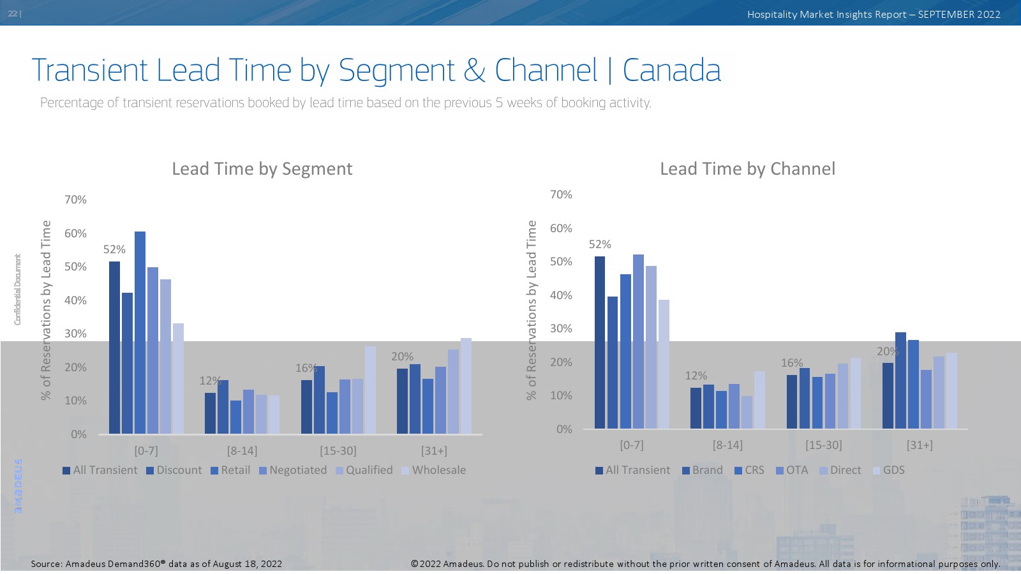Click the tallest bar in Segment chart
1021x574 pixels.
tap(140, 332)
